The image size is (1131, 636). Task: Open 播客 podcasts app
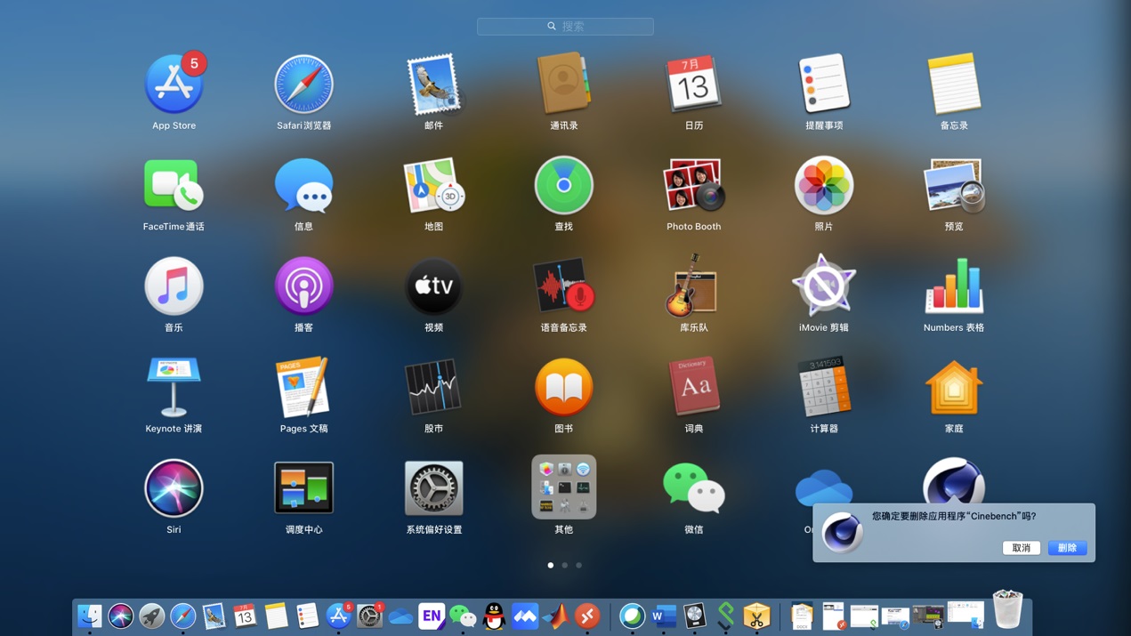(303, 286)
